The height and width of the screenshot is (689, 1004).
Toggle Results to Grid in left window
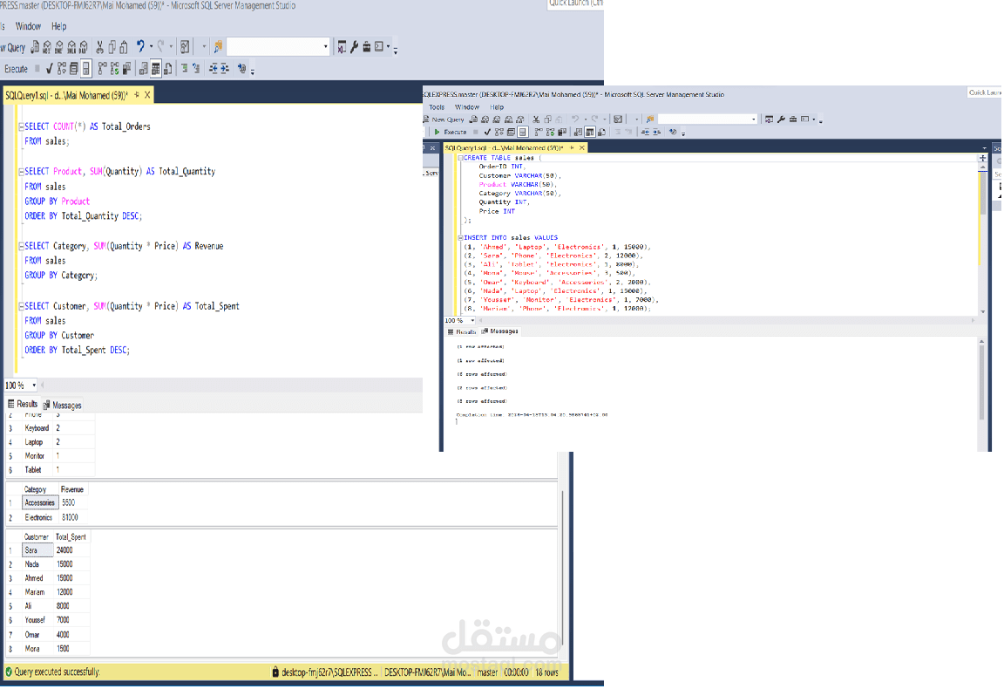[156, 69]
